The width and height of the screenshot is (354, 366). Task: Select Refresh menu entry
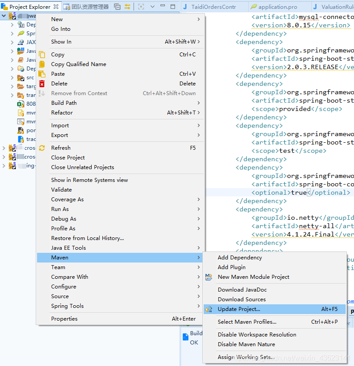(120, 148)
